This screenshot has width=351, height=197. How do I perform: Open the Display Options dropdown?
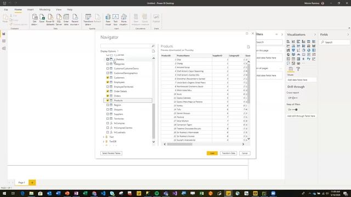click(109, 51)
